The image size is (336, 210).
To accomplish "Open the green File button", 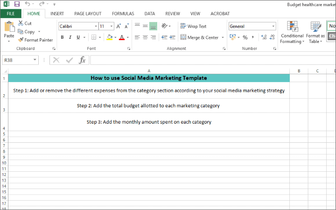I will tap(10, 14).
